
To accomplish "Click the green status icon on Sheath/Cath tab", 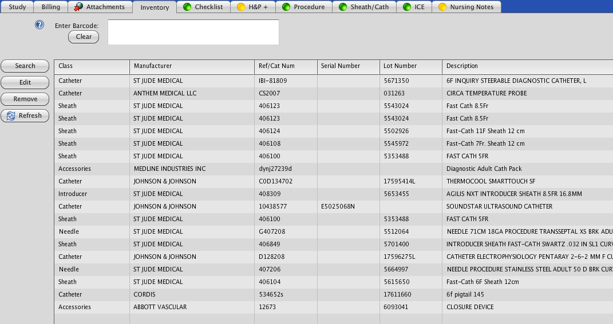I will pos(343,7).
